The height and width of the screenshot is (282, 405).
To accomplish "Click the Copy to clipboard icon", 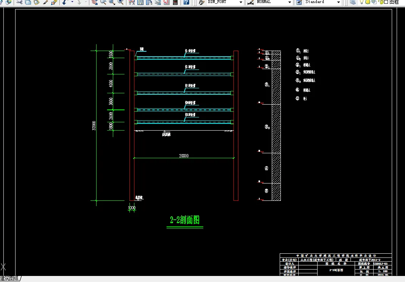I will coord(28,2).
